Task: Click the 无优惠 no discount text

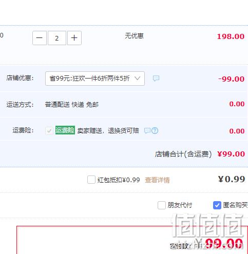Action: [134, 36]
